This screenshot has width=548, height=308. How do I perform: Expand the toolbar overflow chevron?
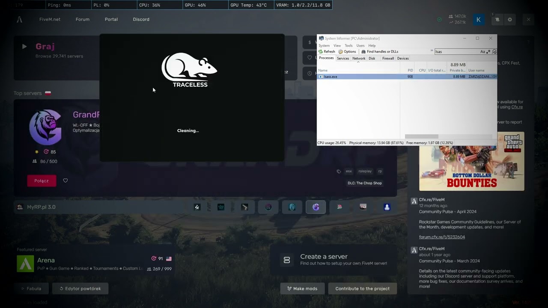[x=432, y=51]
